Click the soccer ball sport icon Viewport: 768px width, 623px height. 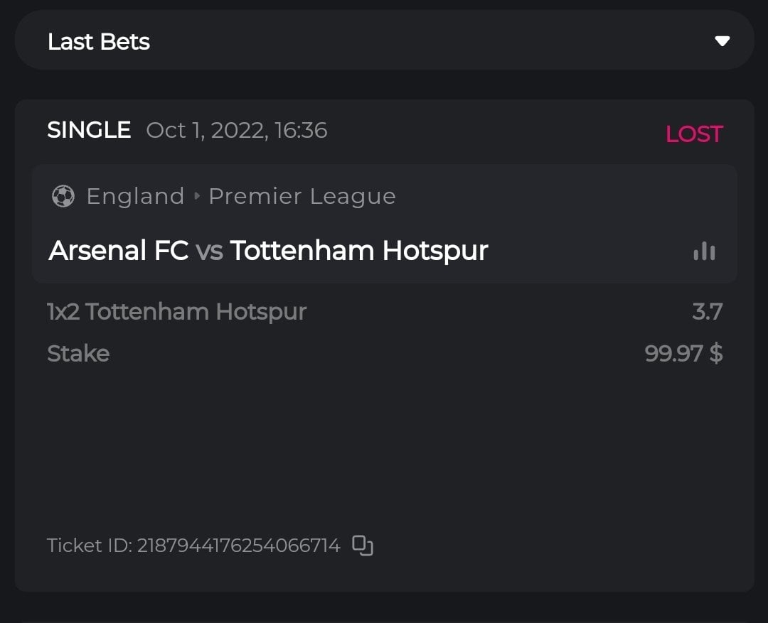point(63,196)
